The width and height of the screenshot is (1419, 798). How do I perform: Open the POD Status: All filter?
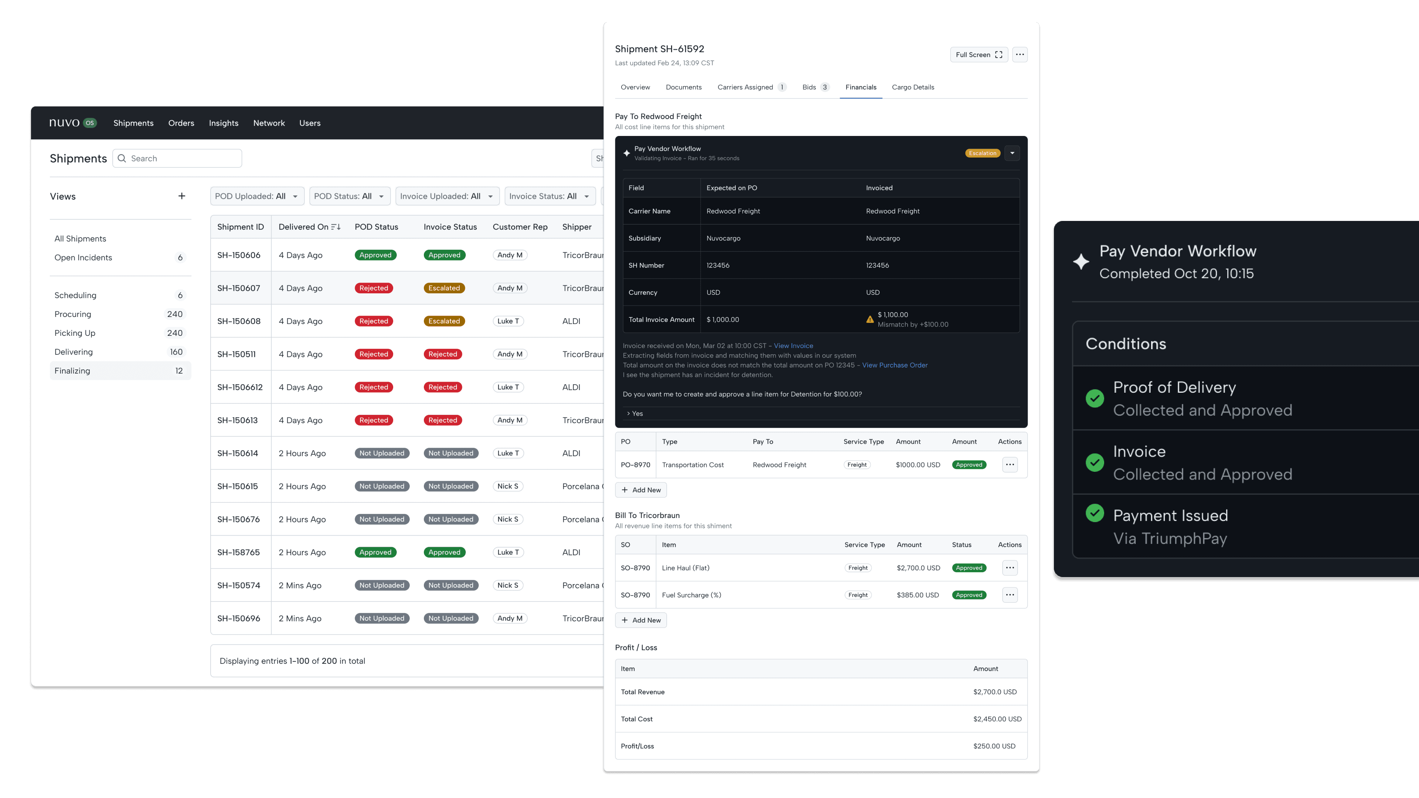point(349,196)
